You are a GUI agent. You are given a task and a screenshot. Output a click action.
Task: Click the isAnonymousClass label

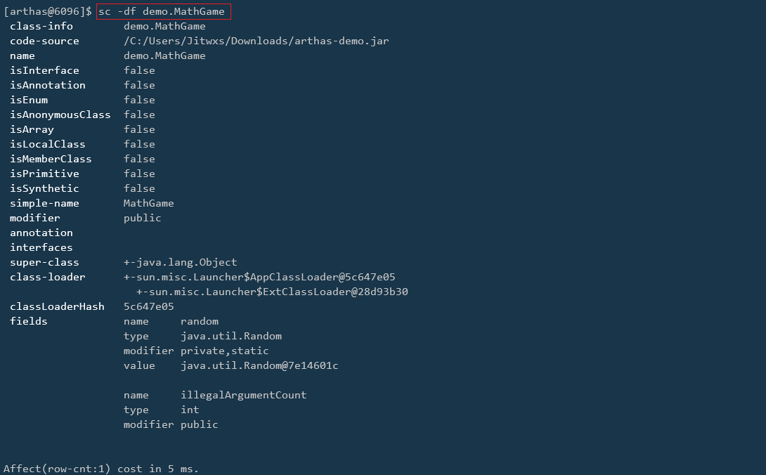click(60, 115)
